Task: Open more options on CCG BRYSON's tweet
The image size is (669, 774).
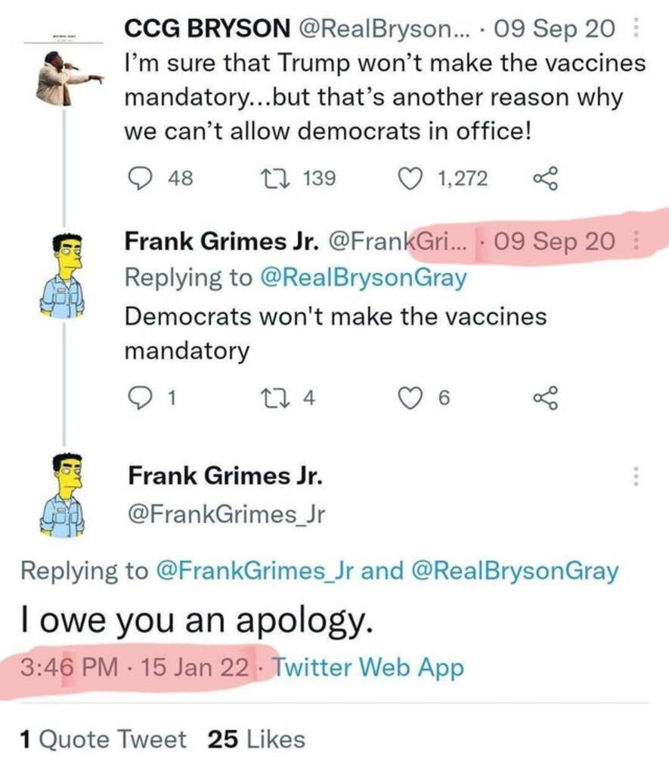Action: tap(636, 30)
